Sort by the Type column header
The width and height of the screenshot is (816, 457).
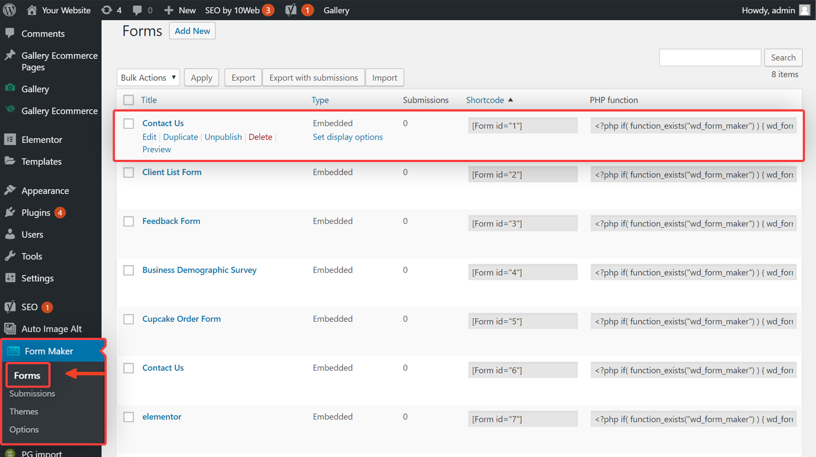click(x=320, y=100)
